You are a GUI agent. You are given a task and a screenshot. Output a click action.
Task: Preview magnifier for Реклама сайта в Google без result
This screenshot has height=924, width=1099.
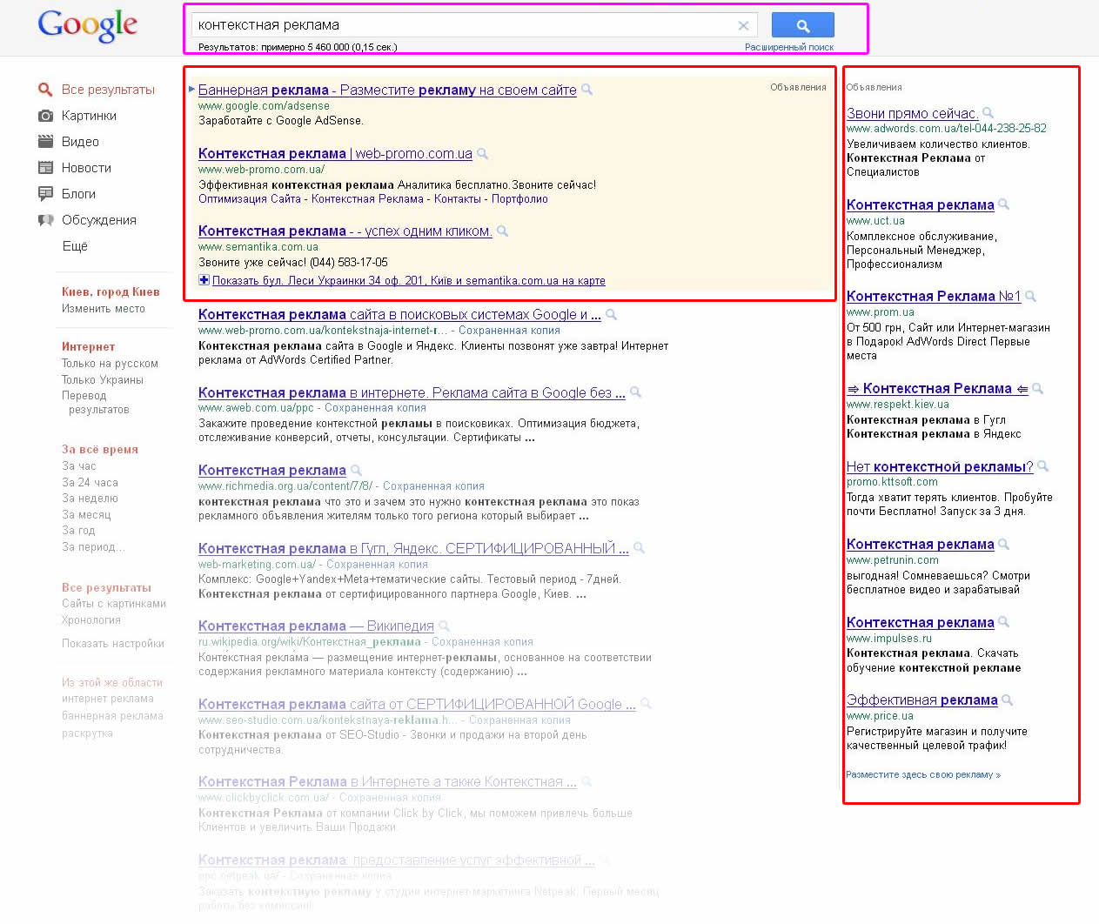click(636, 393)
